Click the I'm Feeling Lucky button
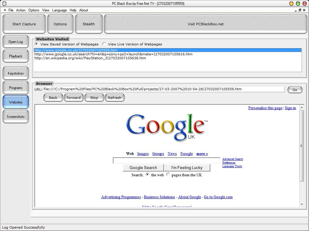 coord(187,168)
